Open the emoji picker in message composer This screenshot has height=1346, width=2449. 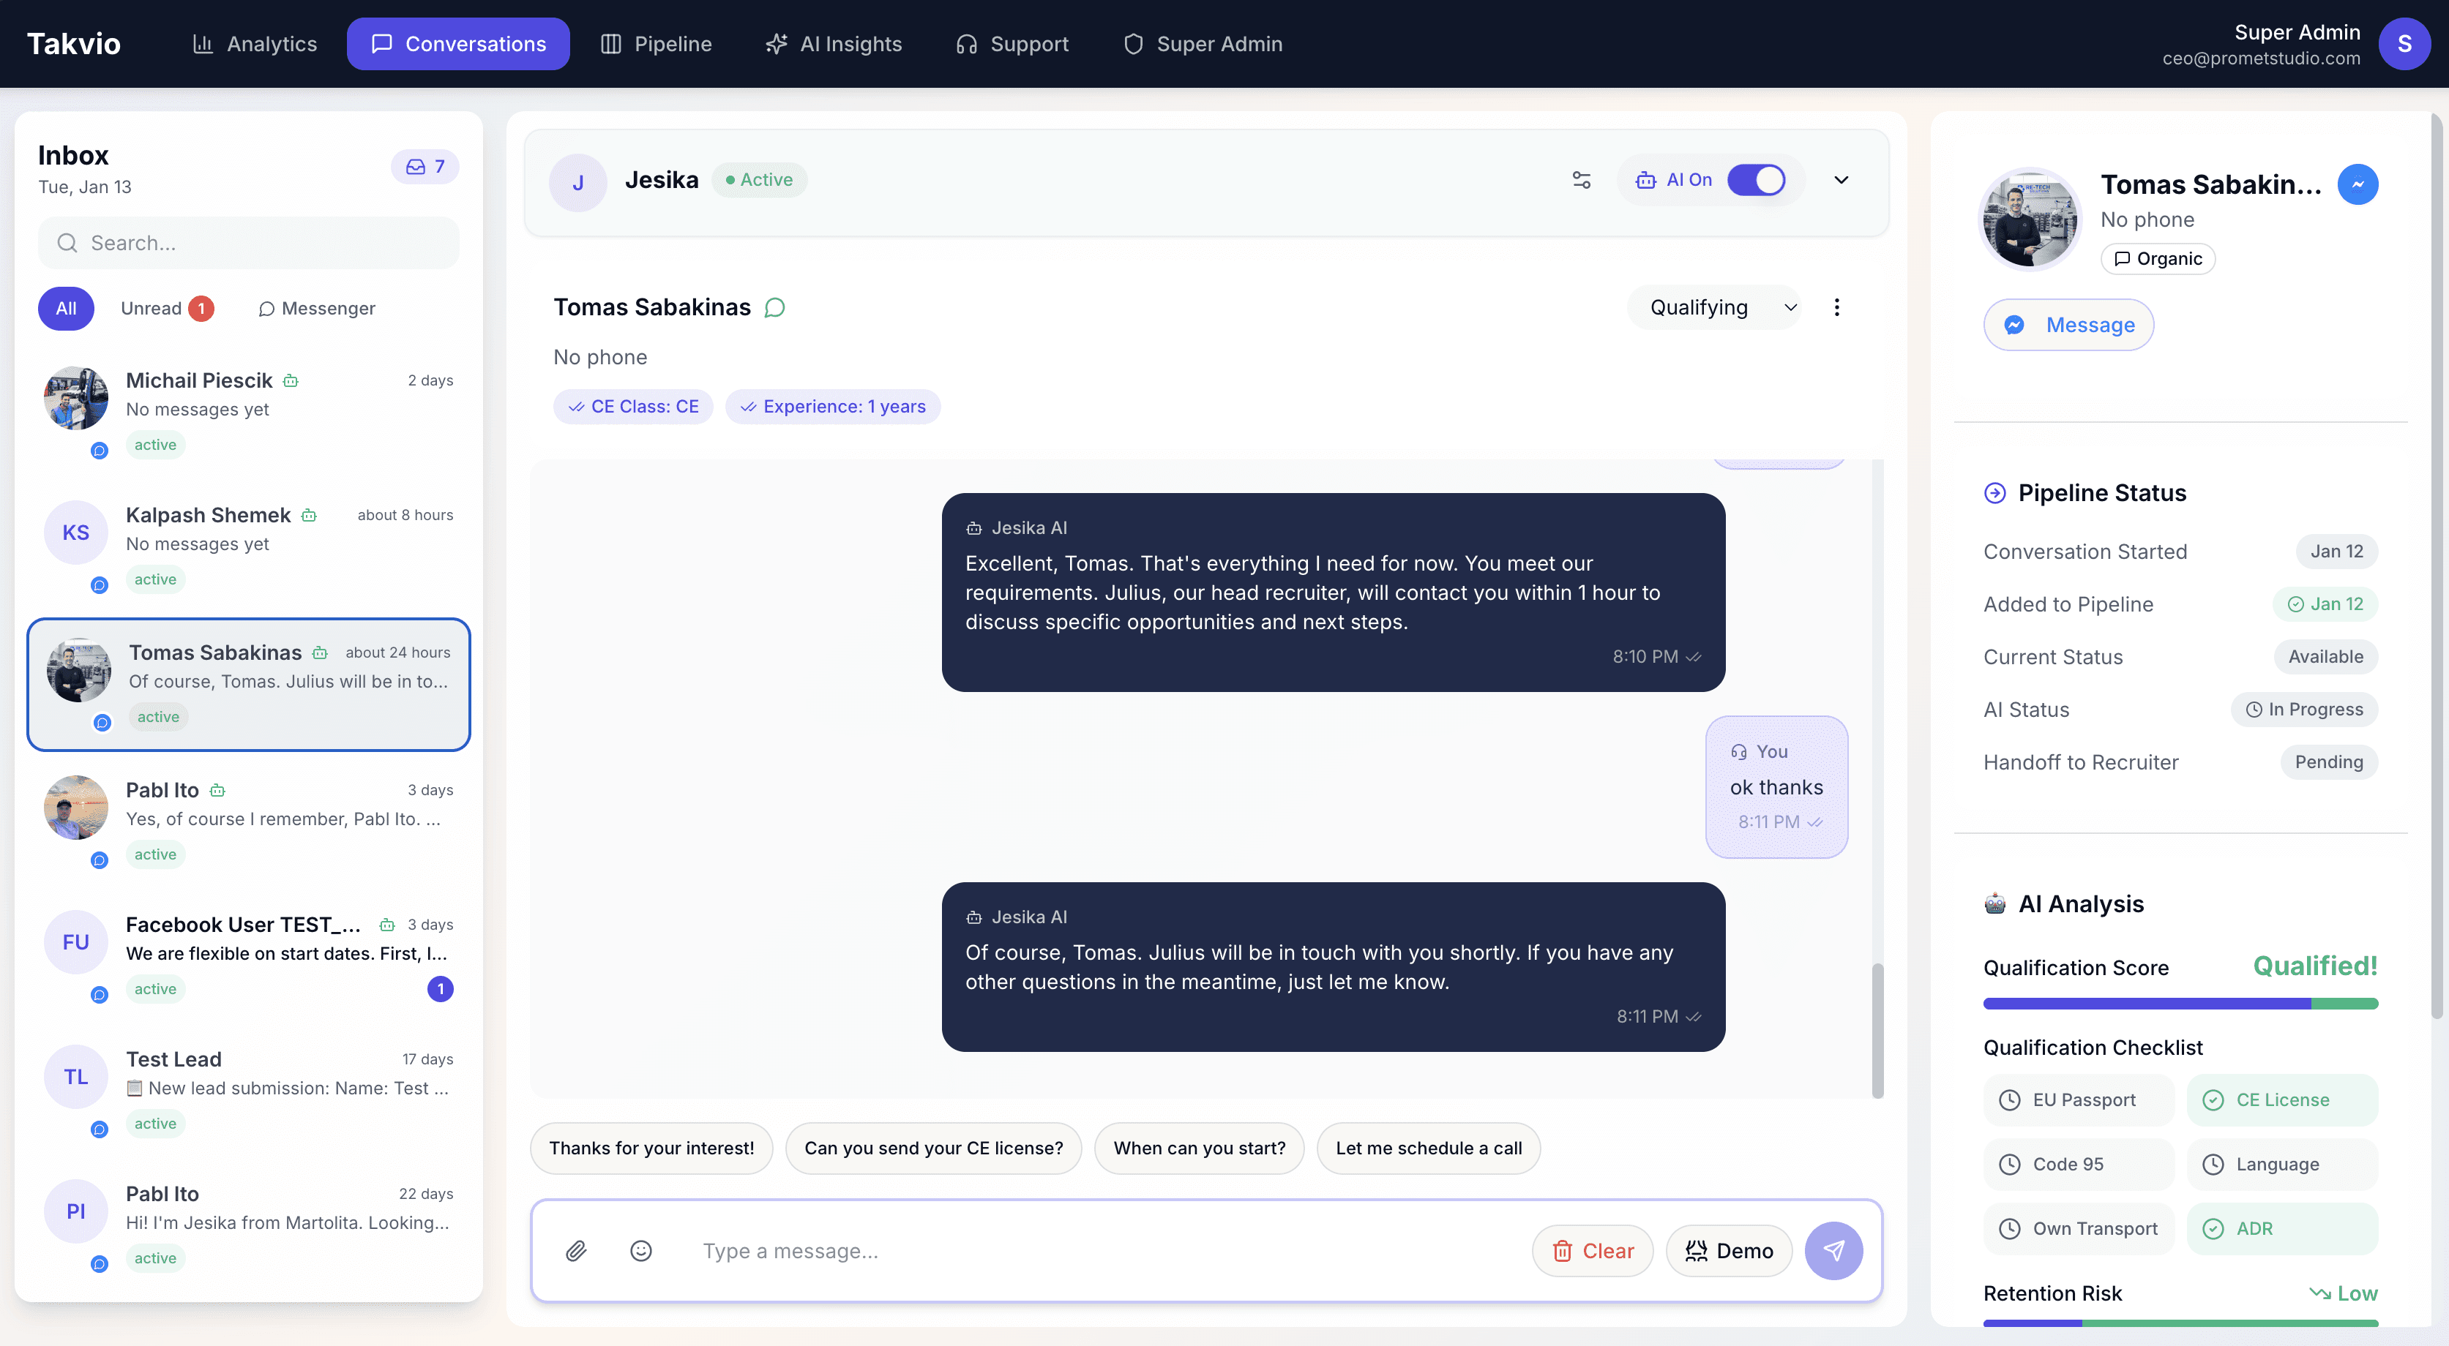[640, 1251]
